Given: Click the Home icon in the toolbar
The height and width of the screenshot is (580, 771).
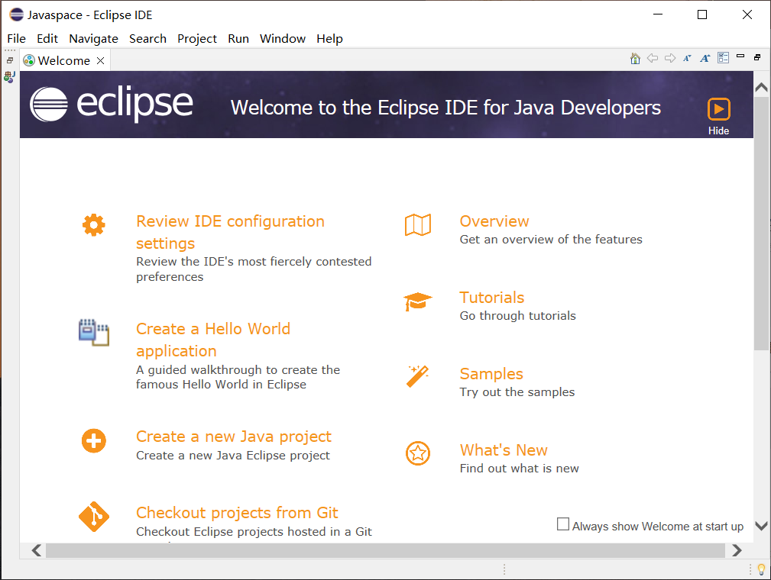Looking at the screenshot, I should coord(634,57).
